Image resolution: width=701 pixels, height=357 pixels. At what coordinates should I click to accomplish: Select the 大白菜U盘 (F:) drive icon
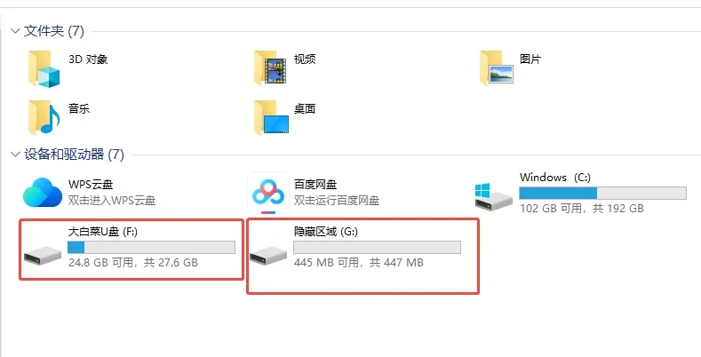click(43, 256)
